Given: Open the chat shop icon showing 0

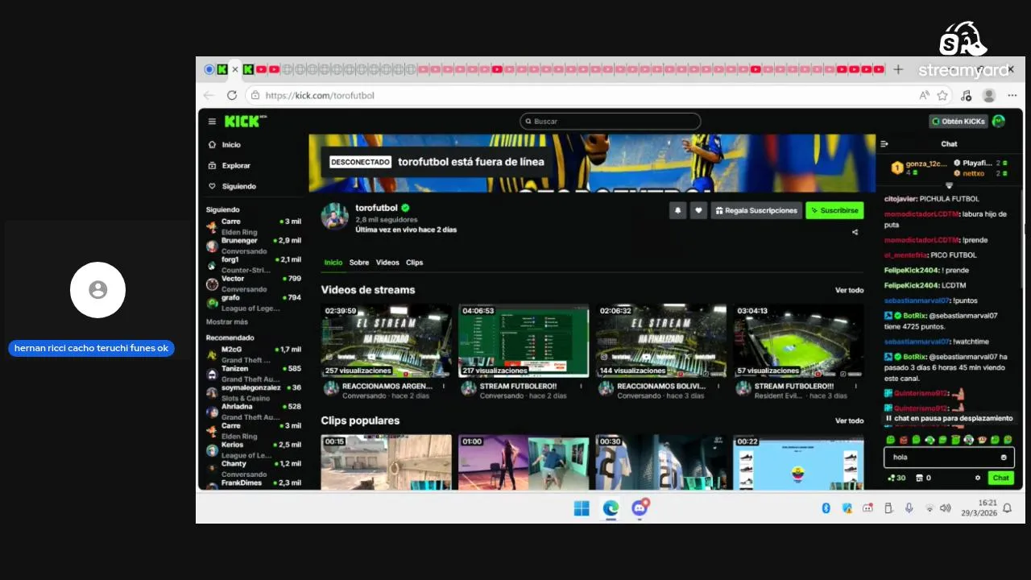Looking at the screenshot, I should coord(923,478).
